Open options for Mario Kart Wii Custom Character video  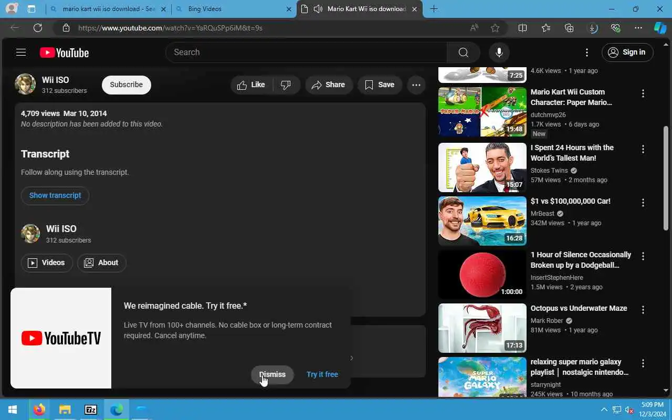tap(643, 93)
